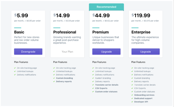Upgrade to the Premium plan
Image resolution: width=174 pixels, height=107 pixels.
106,52
